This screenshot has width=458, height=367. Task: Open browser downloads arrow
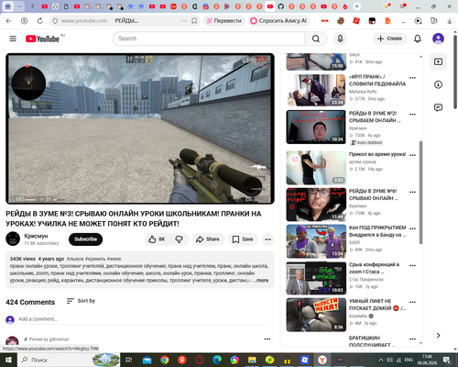pyautogui.click(x=450, y=21)
